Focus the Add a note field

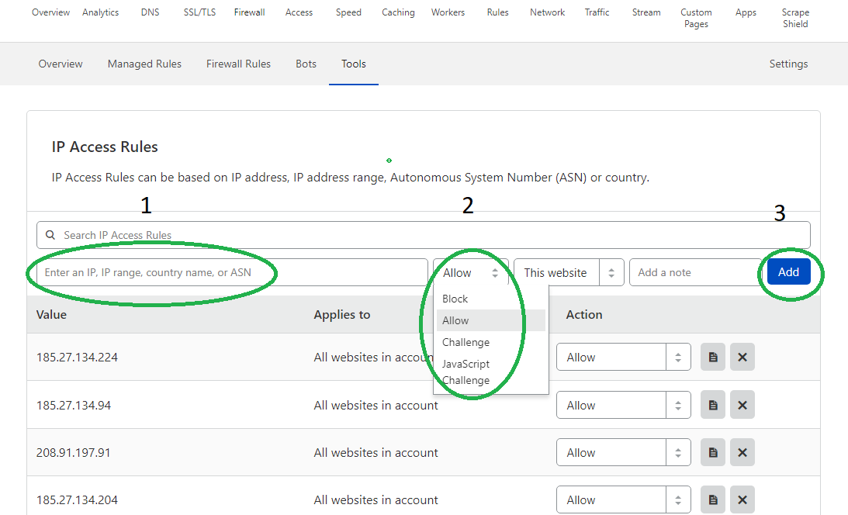point(694,272)
